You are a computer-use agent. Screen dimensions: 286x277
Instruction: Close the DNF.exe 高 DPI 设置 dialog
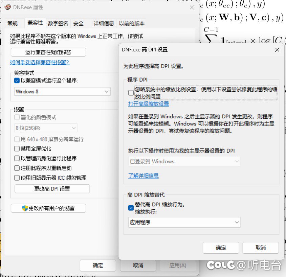coord(277,50)
